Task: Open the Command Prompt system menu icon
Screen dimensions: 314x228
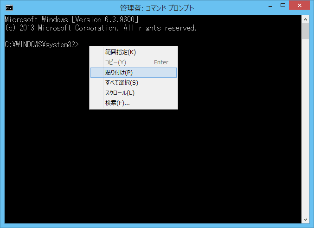Action: point(9,8)
